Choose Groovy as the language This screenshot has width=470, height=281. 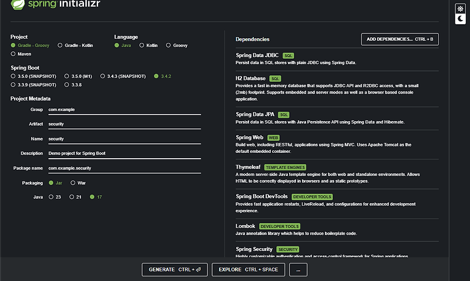(177, 45)
